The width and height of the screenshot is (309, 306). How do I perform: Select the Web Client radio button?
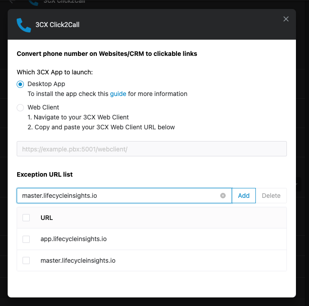20,108
